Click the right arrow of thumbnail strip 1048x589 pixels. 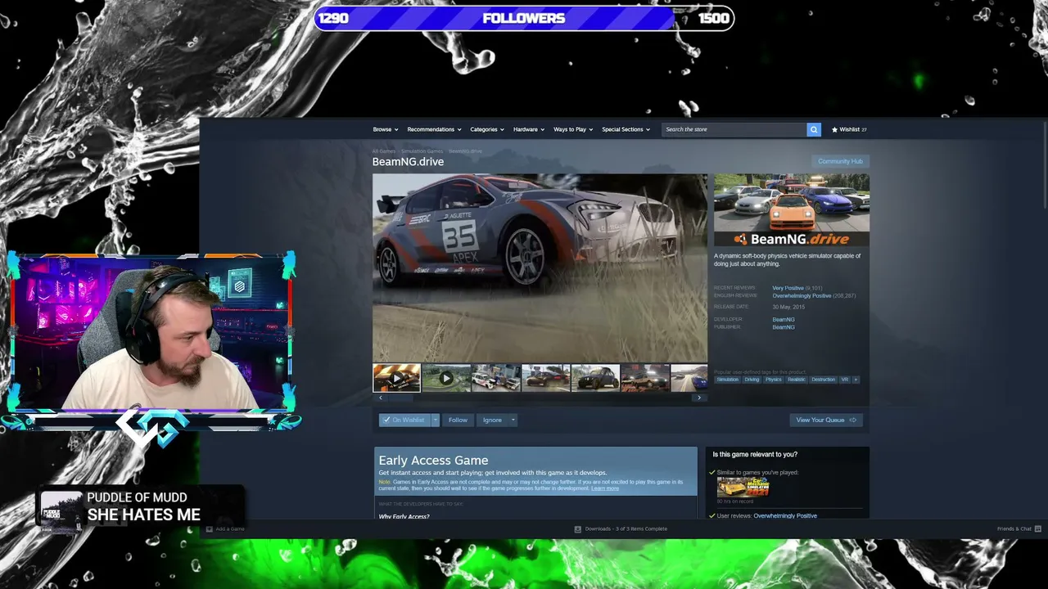698,398
